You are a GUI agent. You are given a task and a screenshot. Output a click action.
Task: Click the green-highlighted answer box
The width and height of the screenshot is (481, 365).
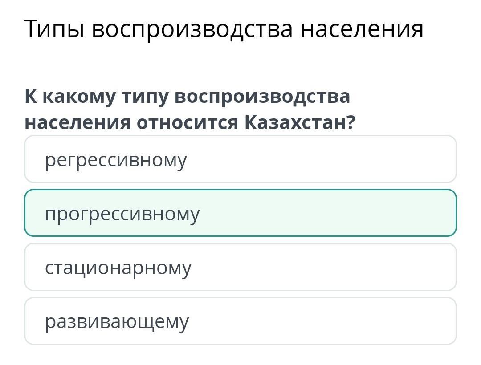pyautogui.click(x=240, y=213)
